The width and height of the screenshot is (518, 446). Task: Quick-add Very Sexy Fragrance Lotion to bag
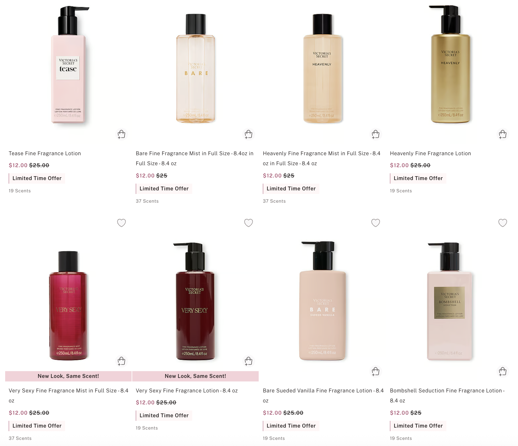point(248,361)
